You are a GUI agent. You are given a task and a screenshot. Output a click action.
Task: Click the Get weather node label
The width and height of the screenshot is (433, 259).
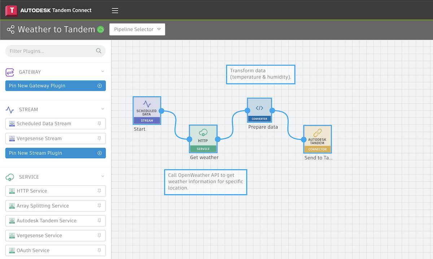point(204,157)
